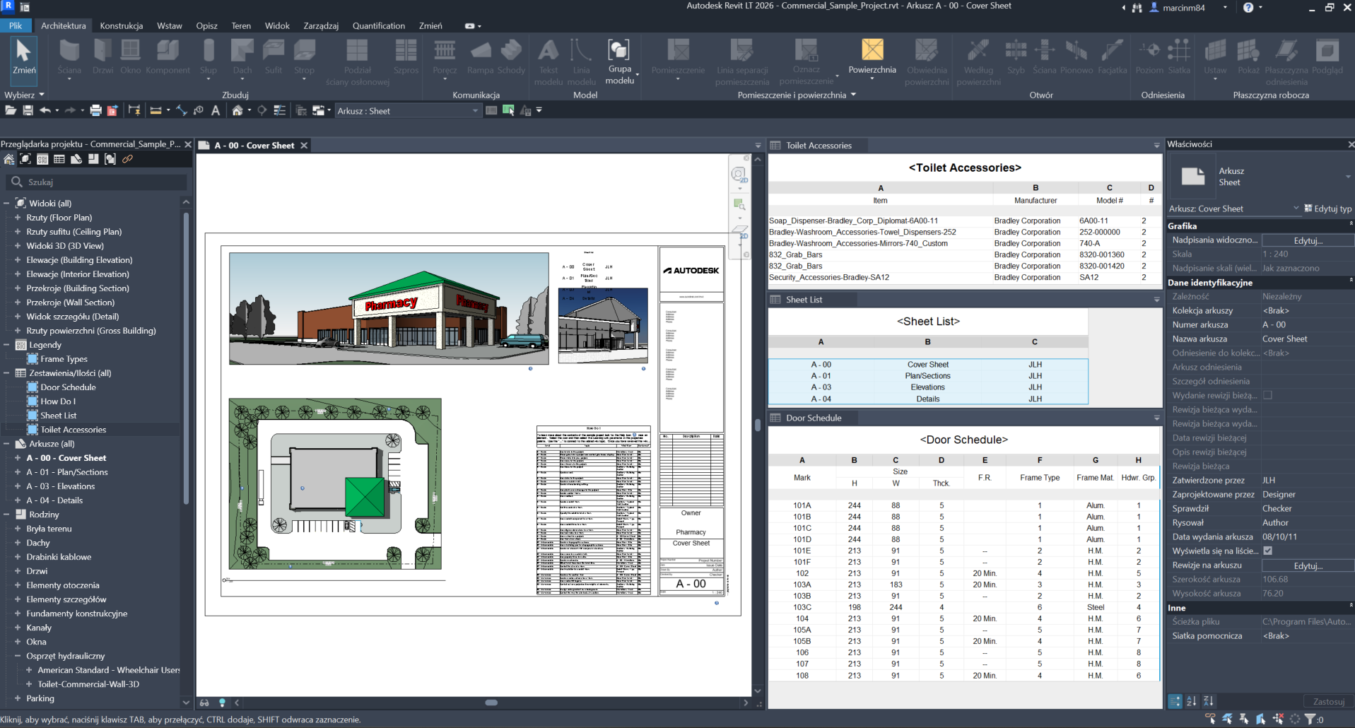Viewport: 1355px width, 728px height.
Task: Click the horizontal scrollbar thumb under the sheet view
Action: (491, 703)
